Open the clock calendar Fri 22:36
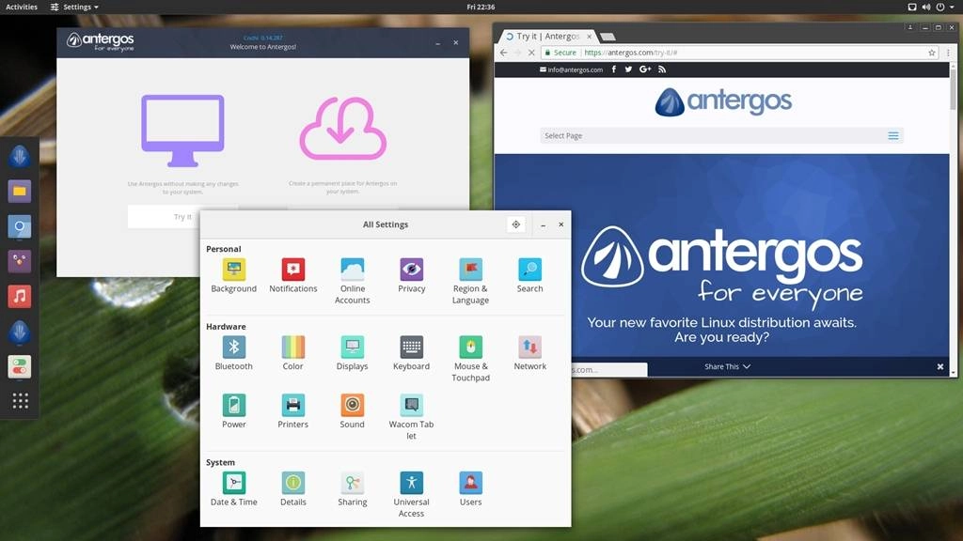The image size is (963, 541). coord(481,7)
